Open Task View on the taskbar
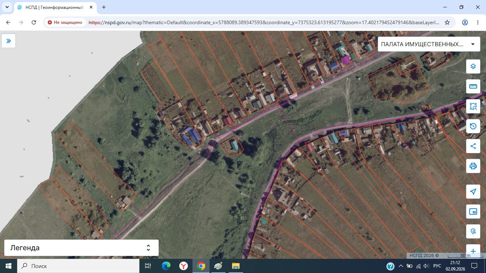 [x=148, y=266]
